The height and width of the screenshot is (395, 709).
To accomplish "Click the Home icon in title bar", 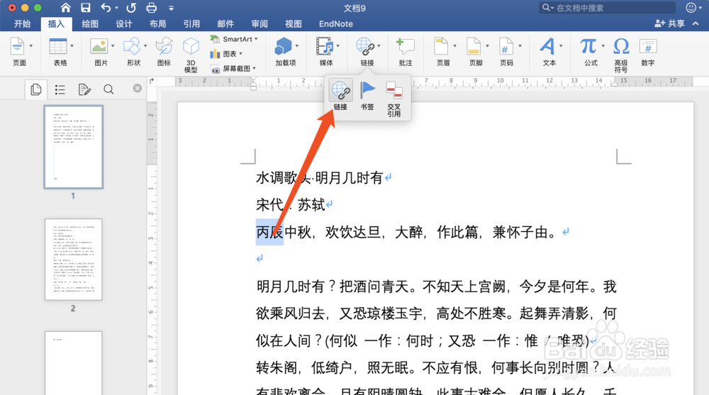I will click(x=65, y=8).
